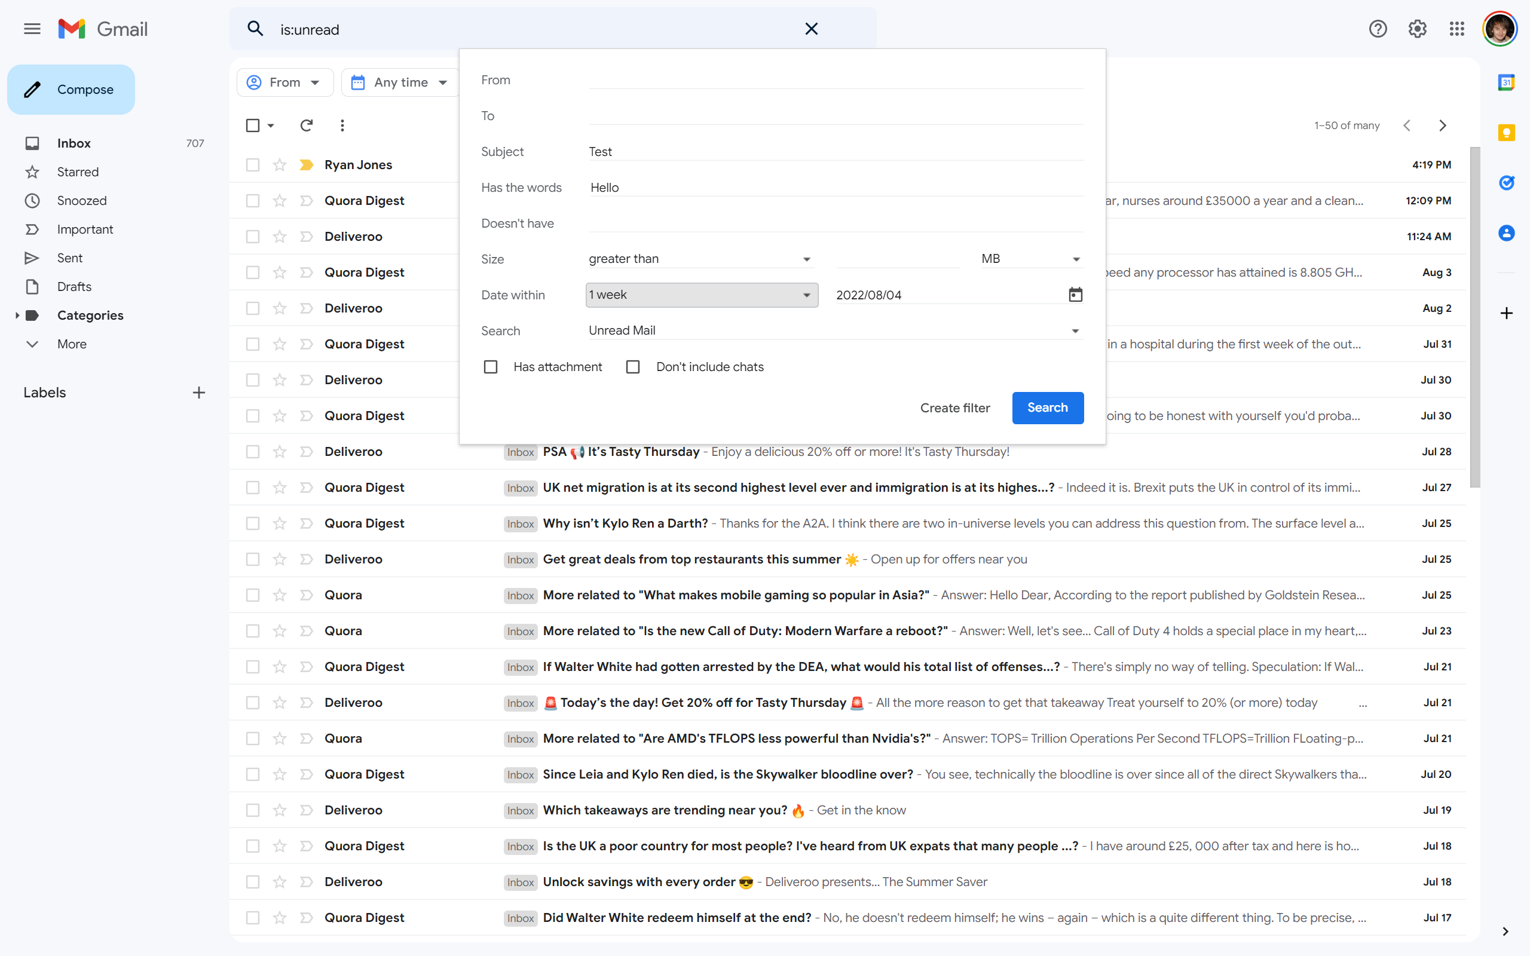This screenshot has height=956, width=1530.
Task: Select the Quora Digest Jul 17 email checkbox
Action: [253, 917]
